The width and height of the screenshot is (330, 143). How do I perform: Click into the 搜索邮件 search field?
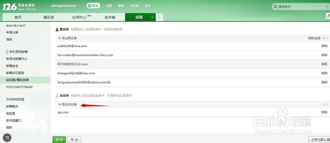301,7
